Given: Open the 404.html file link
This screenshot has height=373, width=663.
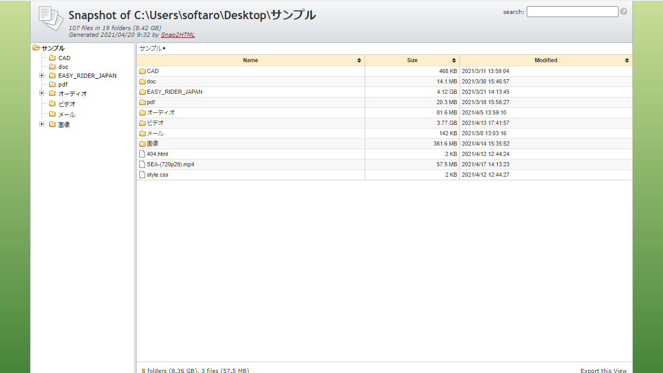Looking at the screenshot, I should point(157,154).
